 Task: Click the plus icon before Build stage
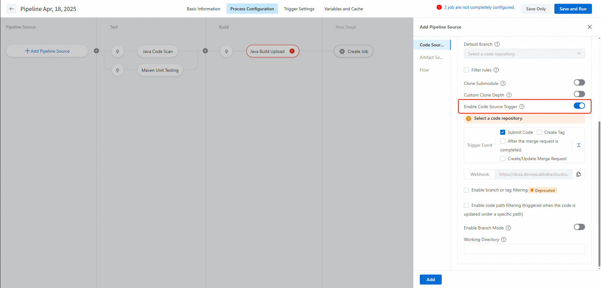pos(205,51)
